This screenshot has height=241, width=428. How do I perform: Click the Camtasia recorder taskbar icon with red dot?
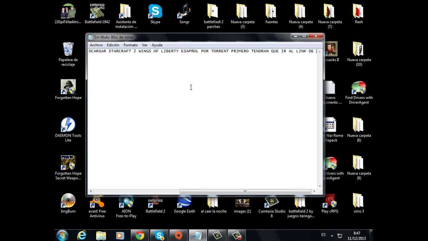pos(237,235)
